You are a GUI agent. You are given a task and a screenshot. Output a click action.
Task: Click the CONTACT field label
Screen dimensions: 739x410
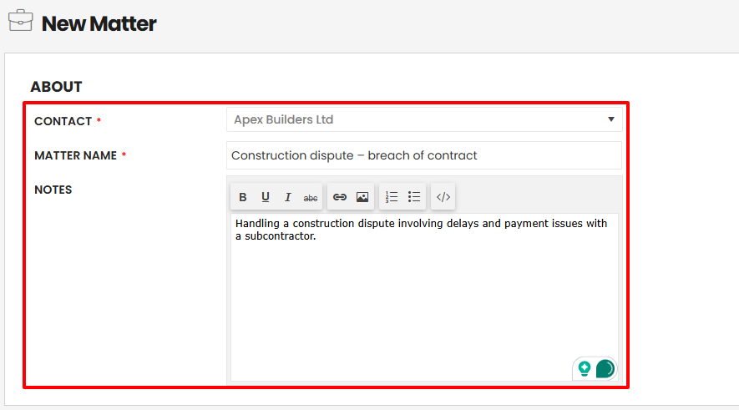tap(63, 121)
